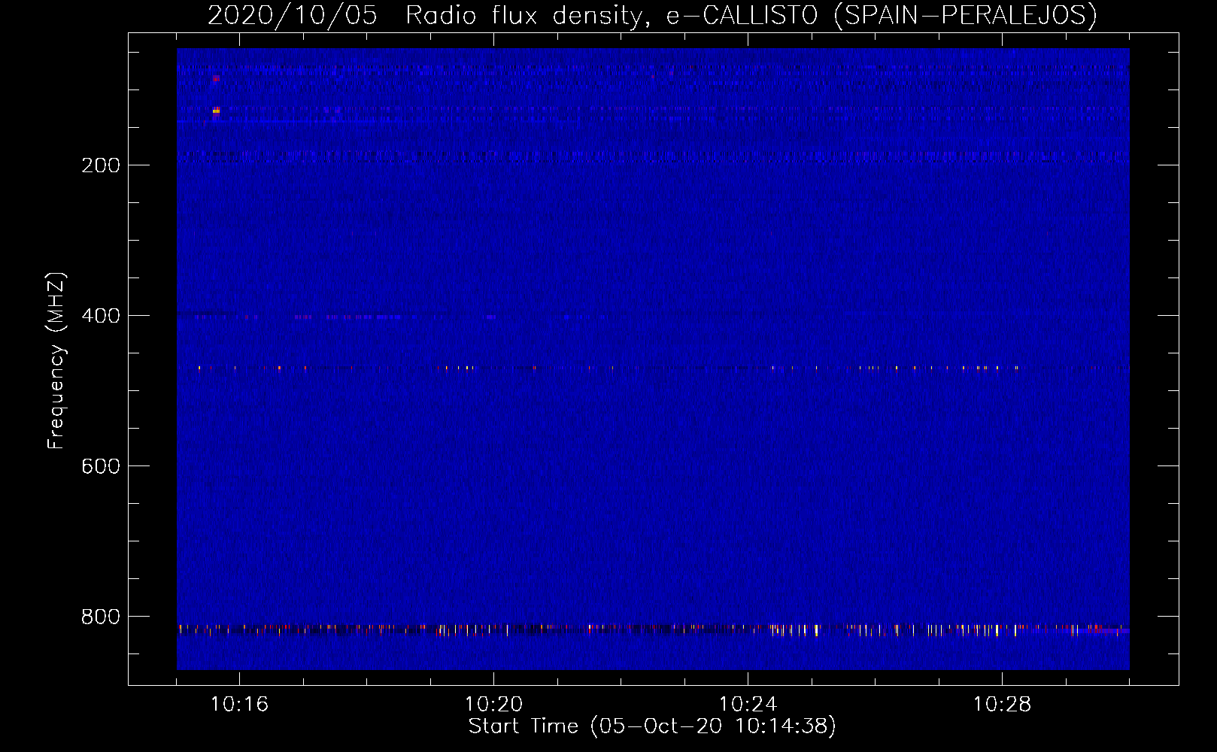
Task: Click the 'Start Time (05-Oct-20 10:14:38)' label
Action: tap(652, 726)
